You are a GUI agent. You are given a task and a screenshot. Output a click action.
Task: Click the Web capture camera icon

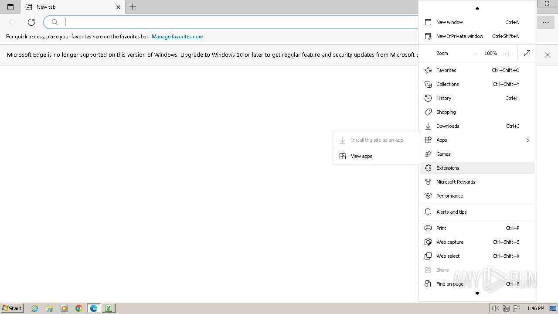428,242
